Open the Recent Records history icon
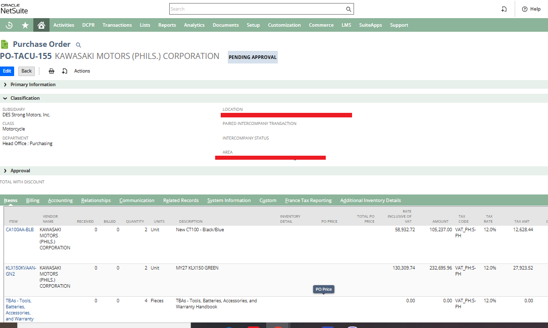Screen dimensions: 548x328 (x=9, y=25)
